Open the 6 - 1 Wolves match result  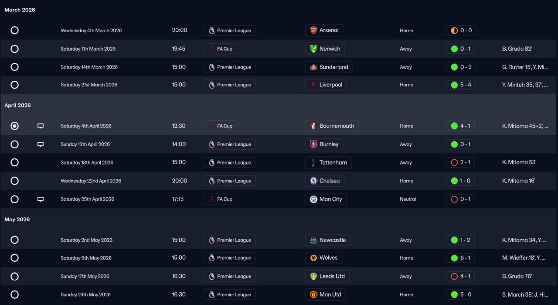click(x=460, y=258)
